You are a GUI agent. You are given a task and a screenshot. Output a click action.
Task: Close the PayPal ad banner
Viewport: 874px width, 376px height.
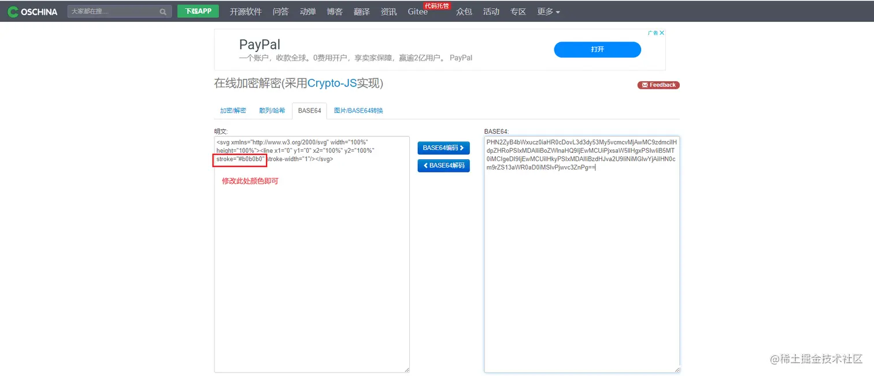point(662,33)
